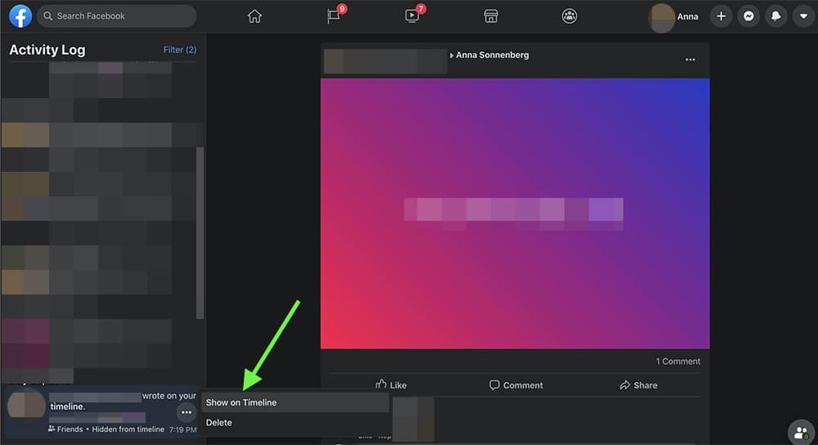The width and height of the screenshot is (818, 445).
Task: Open activity entry three-dot options button
Action: pyautogui.click(x=187, y=413)
